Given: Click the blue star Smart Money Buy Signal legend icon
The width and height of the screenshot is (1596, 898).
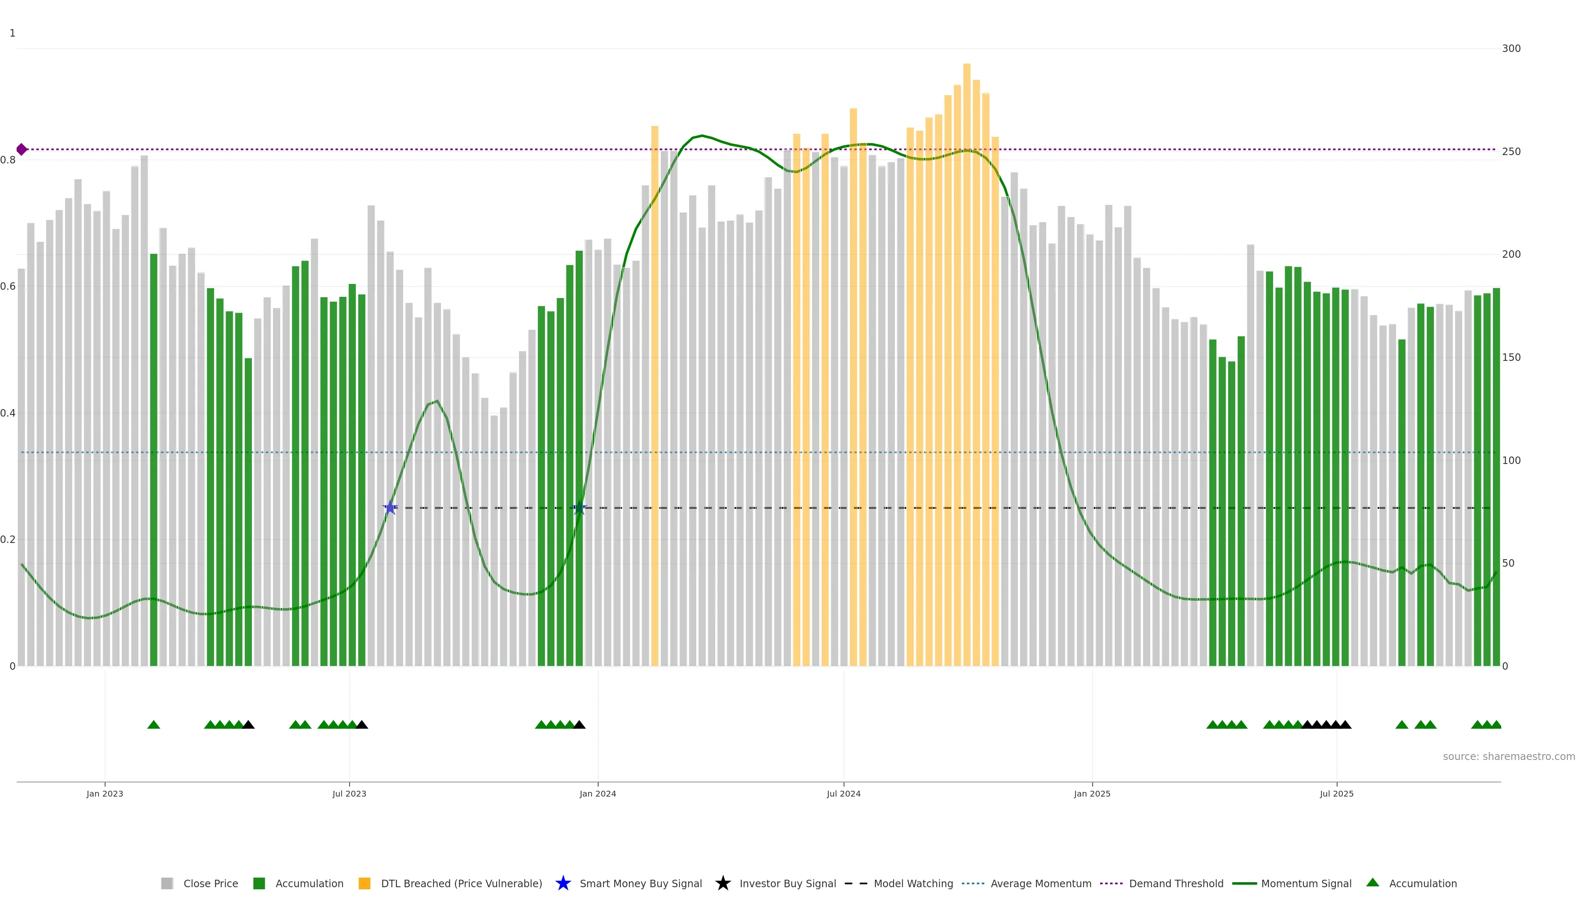Looking at the screenshot, I should (563, 883).
